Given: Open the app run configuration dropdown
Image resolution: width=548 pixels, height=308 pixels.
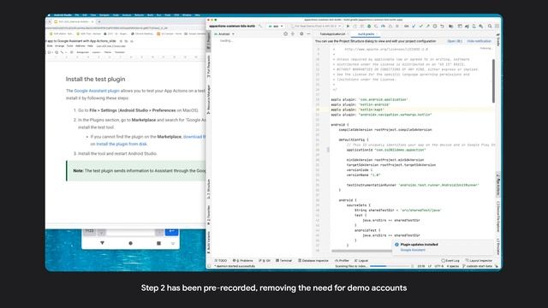Looking at the screenshot, I should [x=276, y=27].
